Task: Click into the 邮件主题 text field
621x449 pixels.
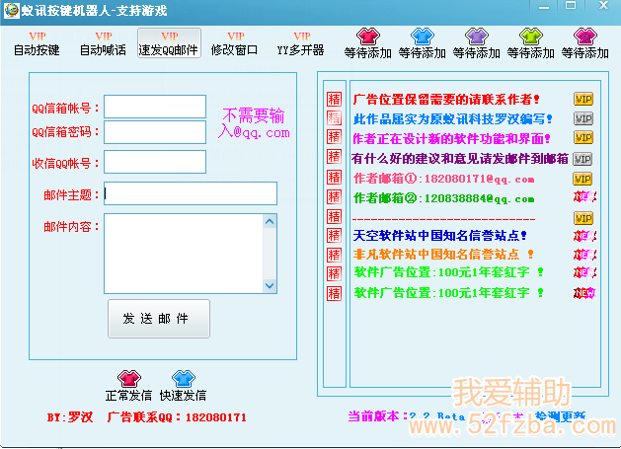Action: [191, 193]
